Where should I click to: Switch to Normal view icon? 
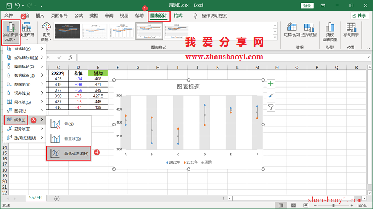point(281,205)
